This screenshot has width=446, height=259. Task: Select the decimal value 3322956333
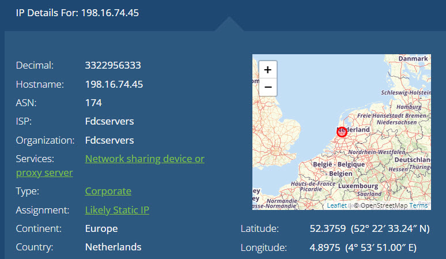tap(113, 65)
